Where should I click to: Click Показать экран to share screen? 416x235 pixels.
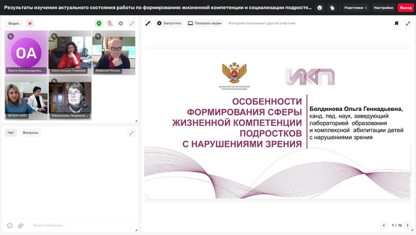click(x=205, y=23)
